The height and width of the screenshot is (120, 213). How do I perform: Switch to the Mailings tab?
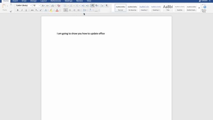[69, 1]
